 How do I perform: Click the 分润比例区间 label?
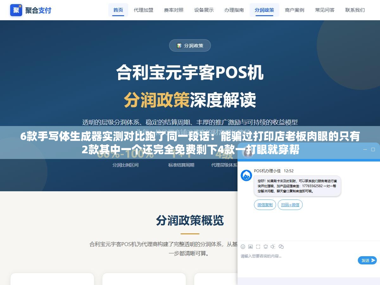tap(125, 165)
